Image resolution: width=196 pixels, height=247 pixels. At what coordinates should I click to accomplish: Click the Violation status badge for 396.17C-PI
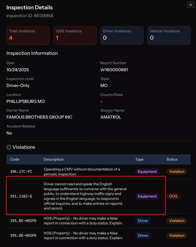[177, 172]
